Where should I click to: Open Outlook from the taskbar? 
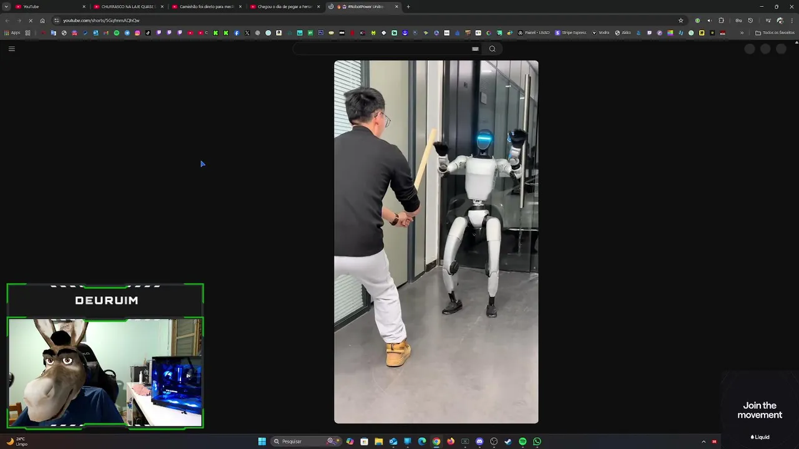pos(393,442)
